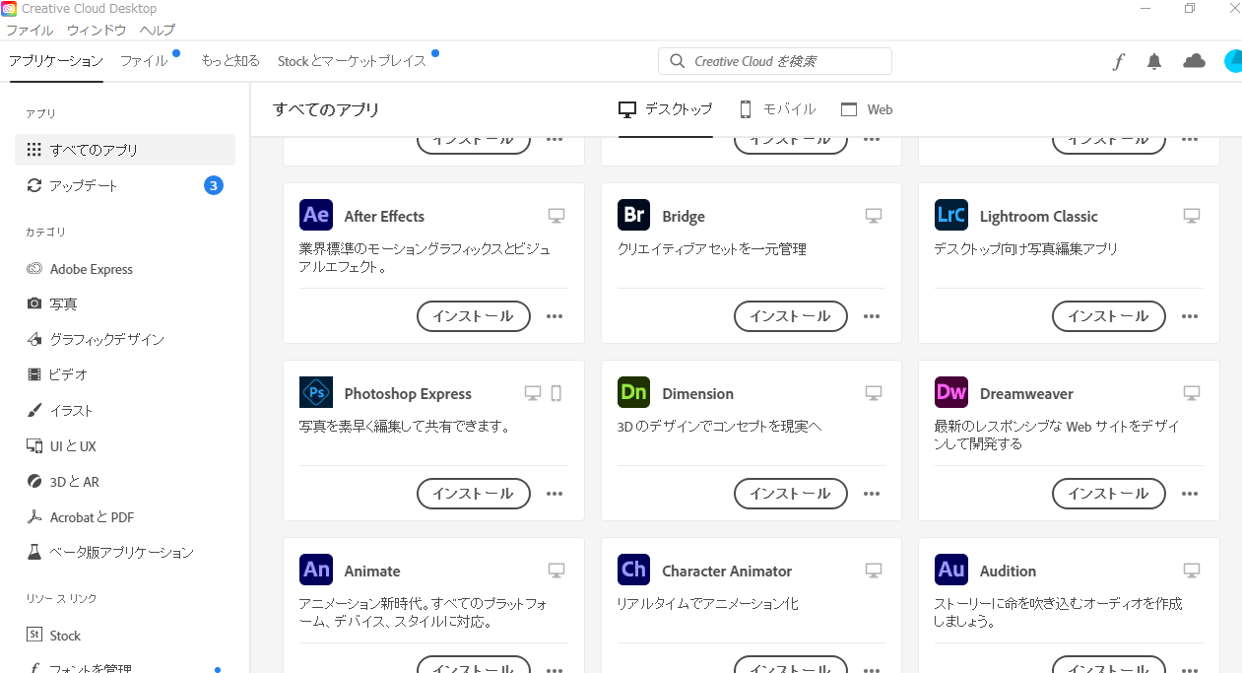Viewport: 1242px width, 673px height.
Task: Switch to the Web tab
Action: tap(867, 109)
